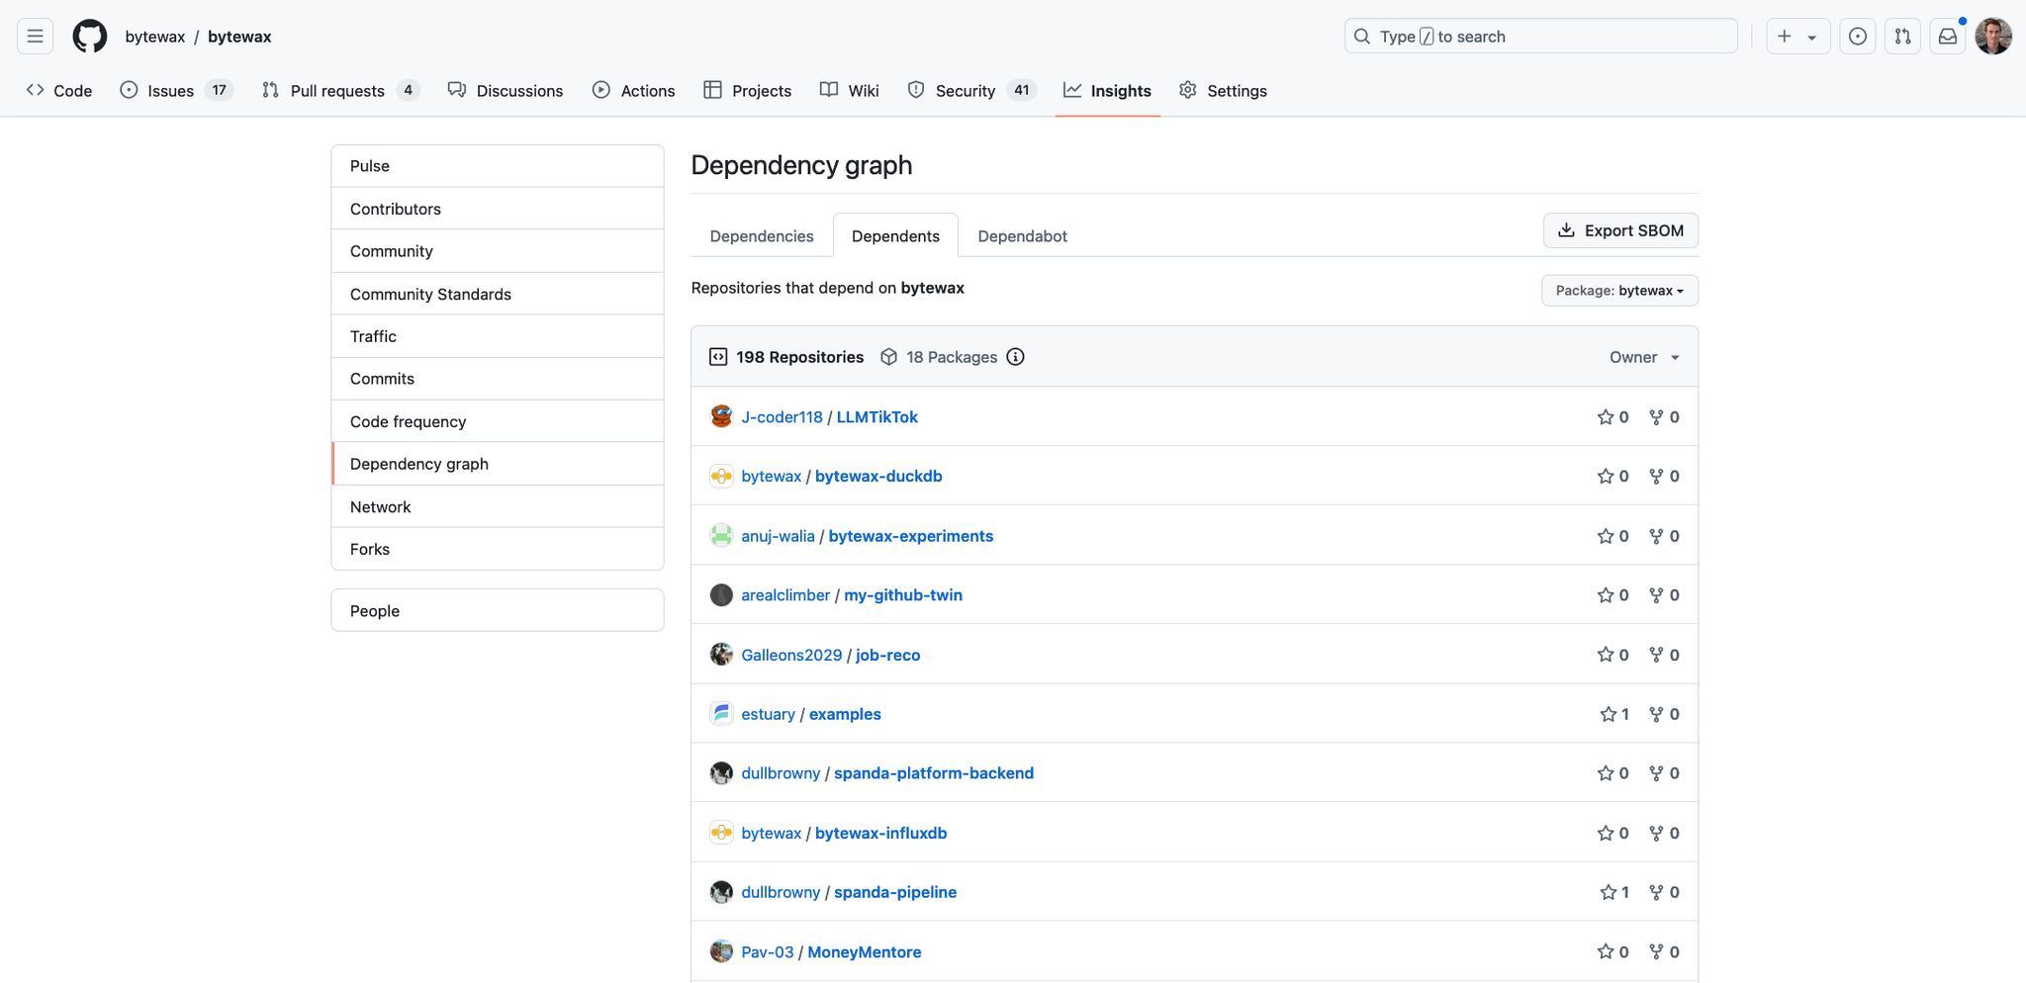Screen dimensions: 2026x983
Task: Select Contributors in the sidebar
Action: click(498, 209)
